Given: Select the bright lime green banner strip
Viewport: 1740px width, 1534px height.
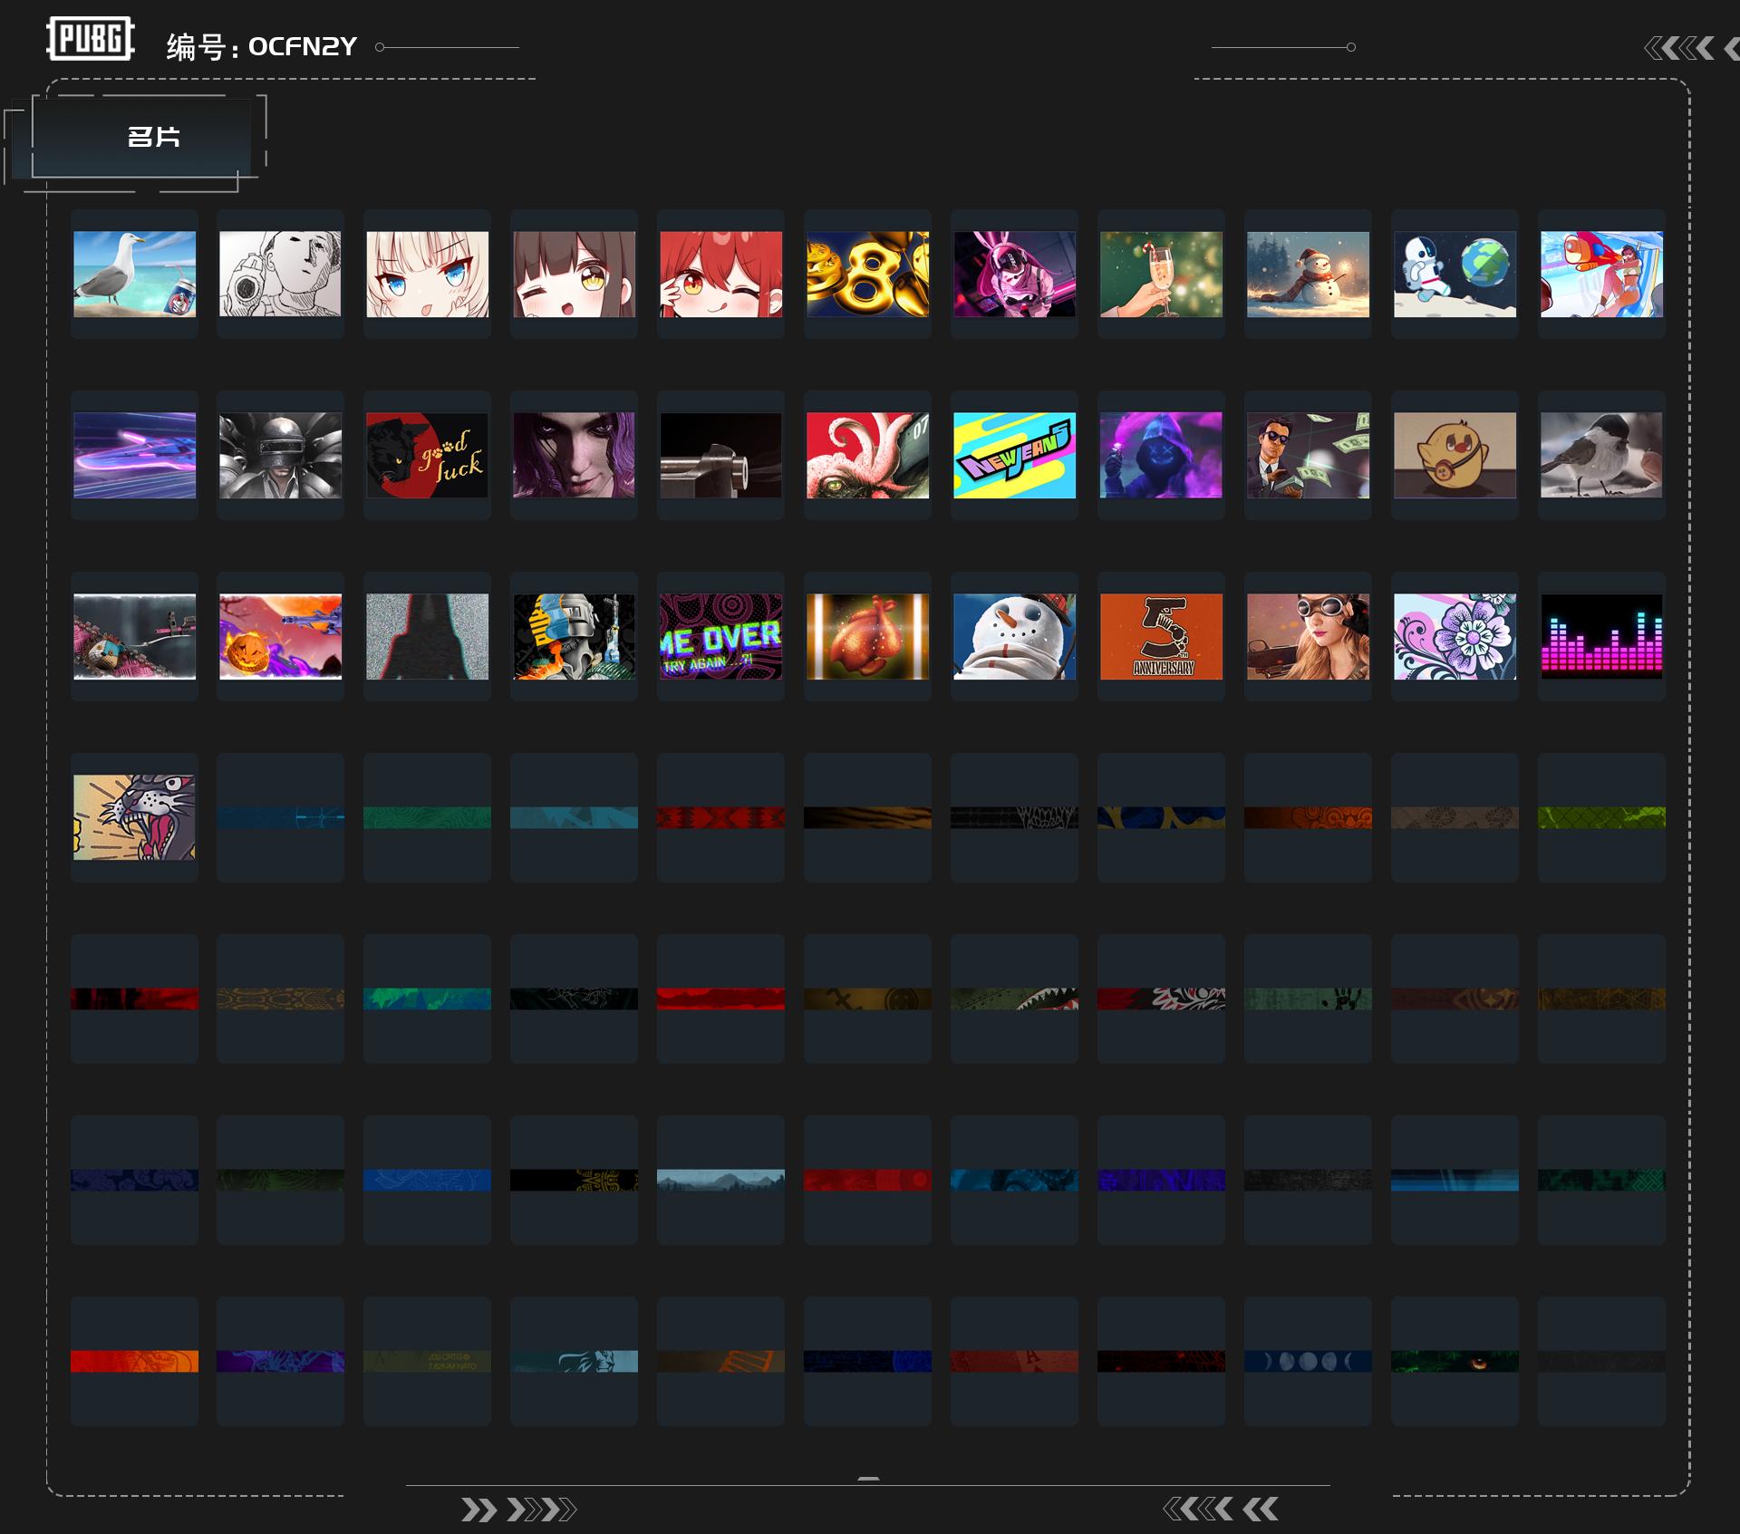Looking at the screenshot, I should coord(1602,817).
